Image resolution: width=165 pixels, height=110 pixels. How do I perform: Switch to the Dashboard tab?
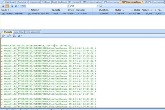pos(10,2)
